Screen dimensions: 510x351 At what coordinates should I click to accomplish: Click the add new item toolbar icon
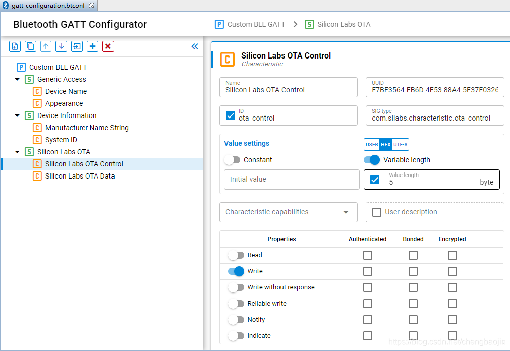(15, 46)
